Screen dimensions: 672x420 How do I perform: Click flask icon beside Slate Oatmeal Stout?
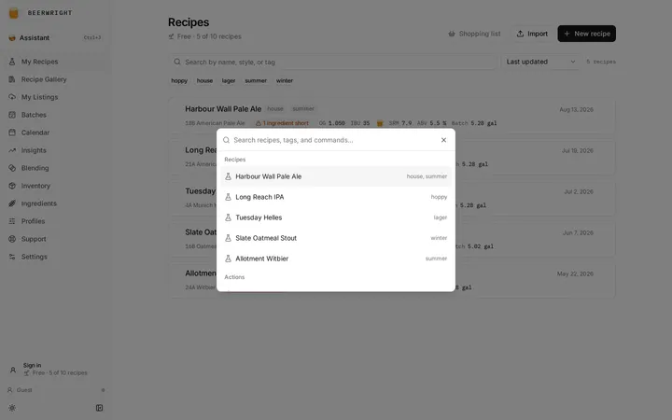pyautogui.click(x=228, y=238)
